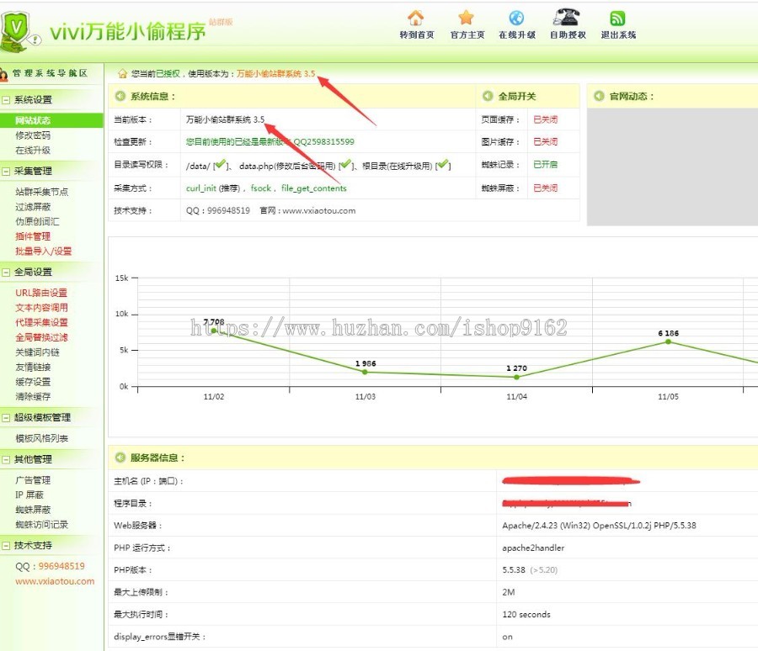This screenshot has width=758, height=651.
Task: Toggle 页面缓存 status 已关闭
Action: [545, 119]
